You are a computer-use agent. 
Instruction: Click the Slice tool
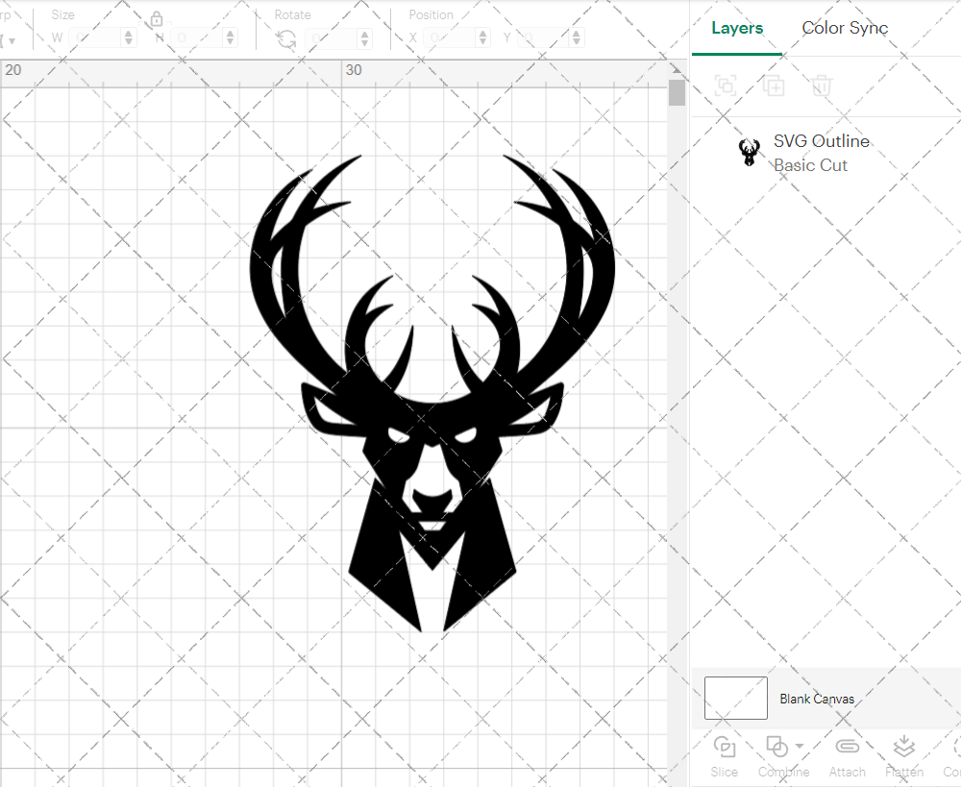[725, 755]
